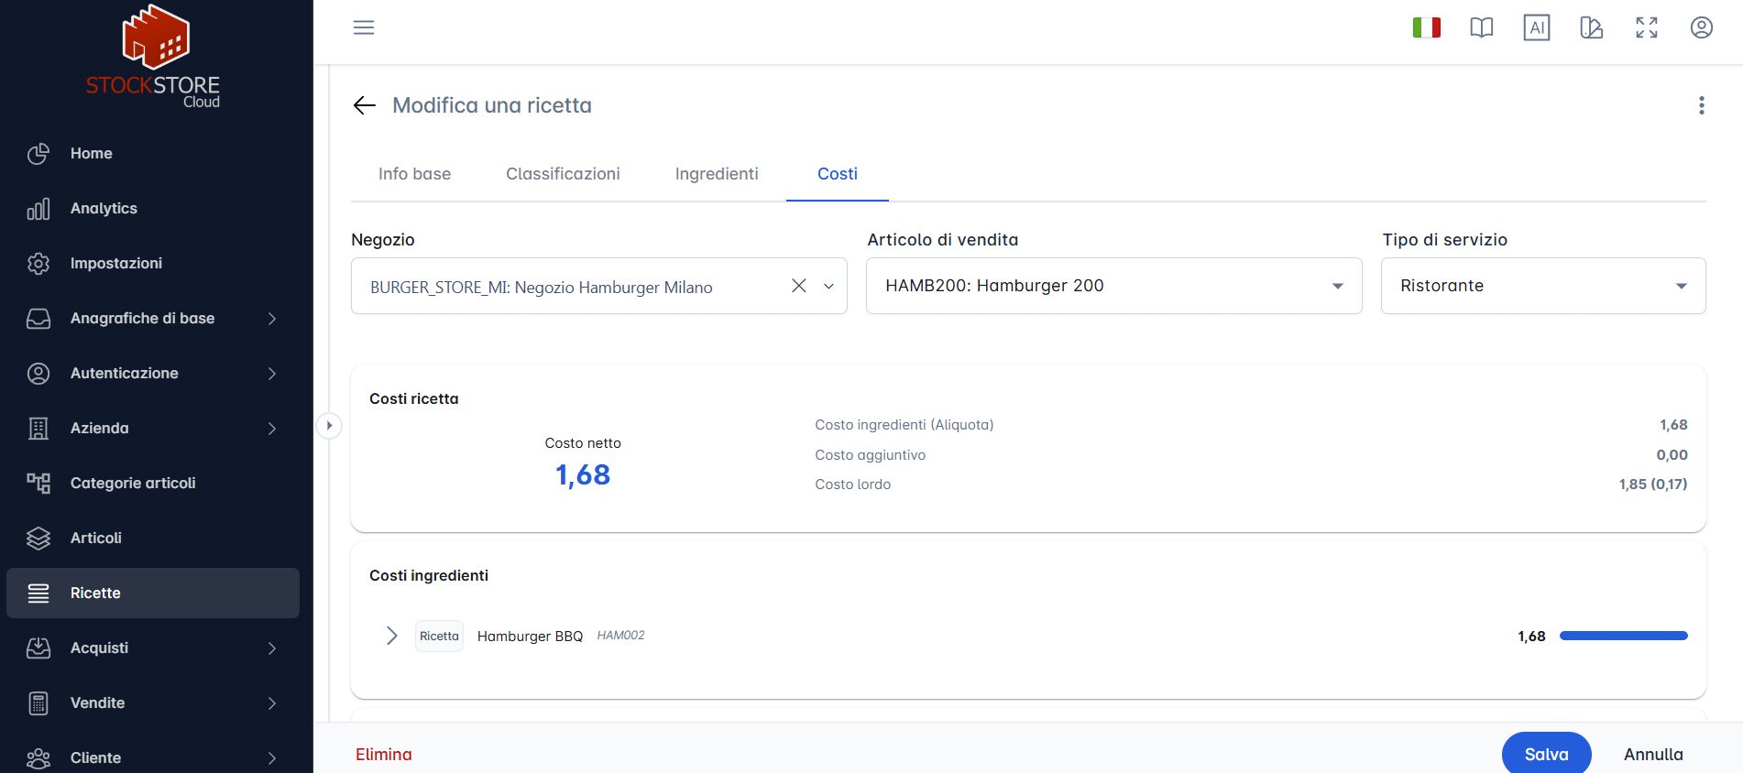Click the Hamburger BBQ cost progress bar
The height and width of the screenshot is (773, 1743).
coord(1624,636)
